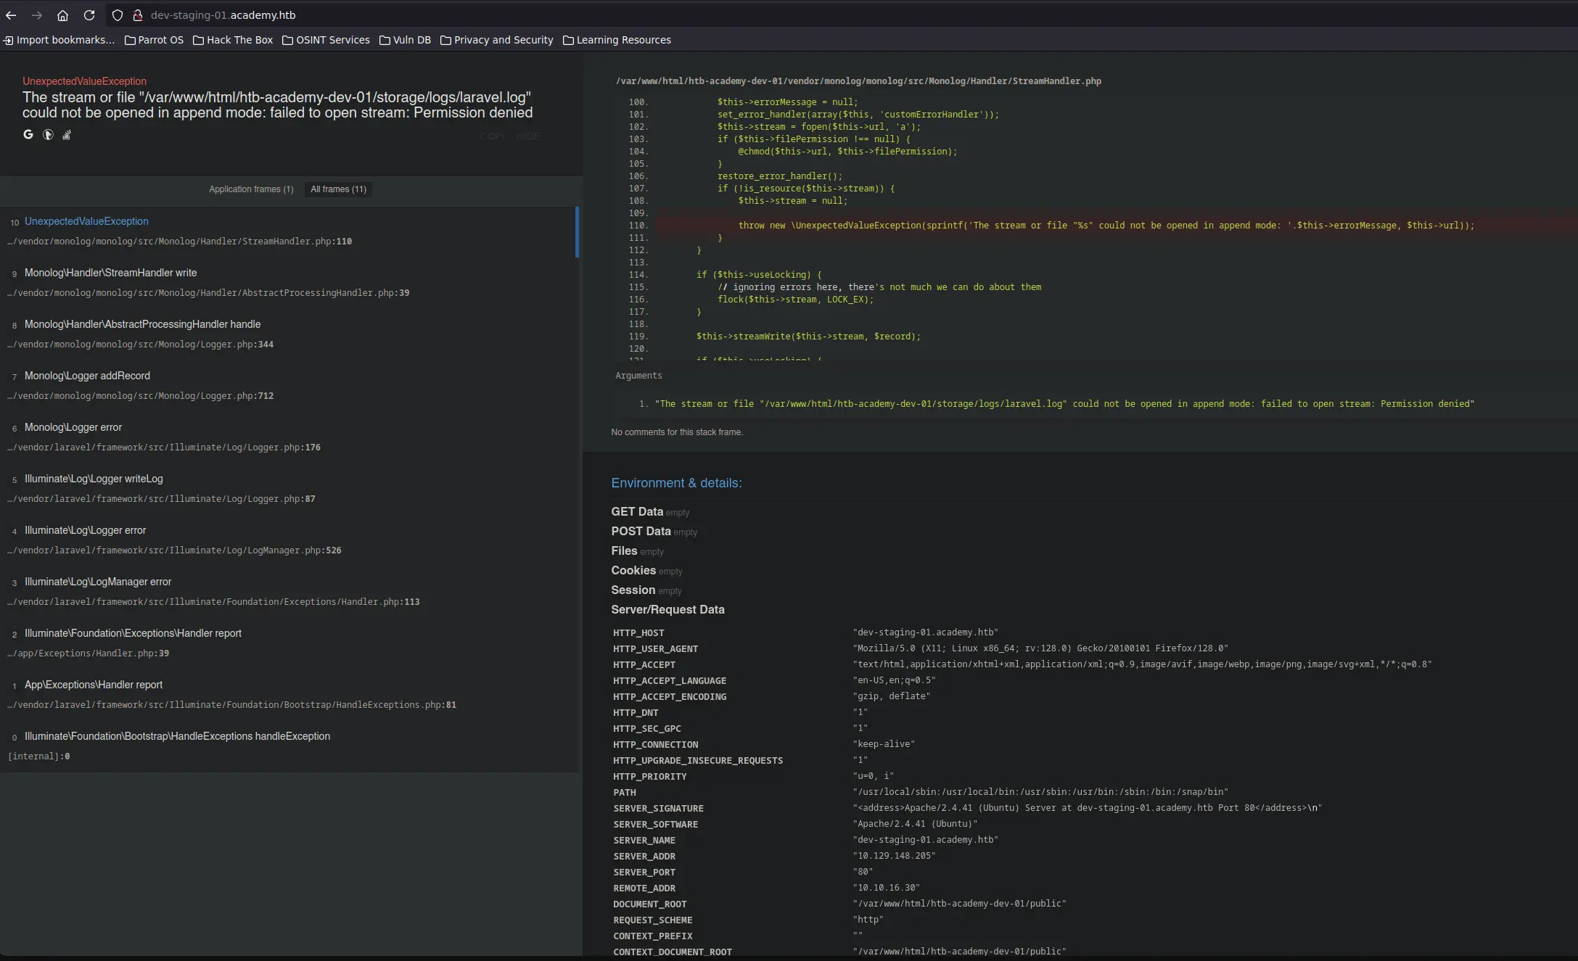Select frame 8 AbstractProcessingHandler handle
Screen dimensions: 1578x961
[x=289, y=334]
